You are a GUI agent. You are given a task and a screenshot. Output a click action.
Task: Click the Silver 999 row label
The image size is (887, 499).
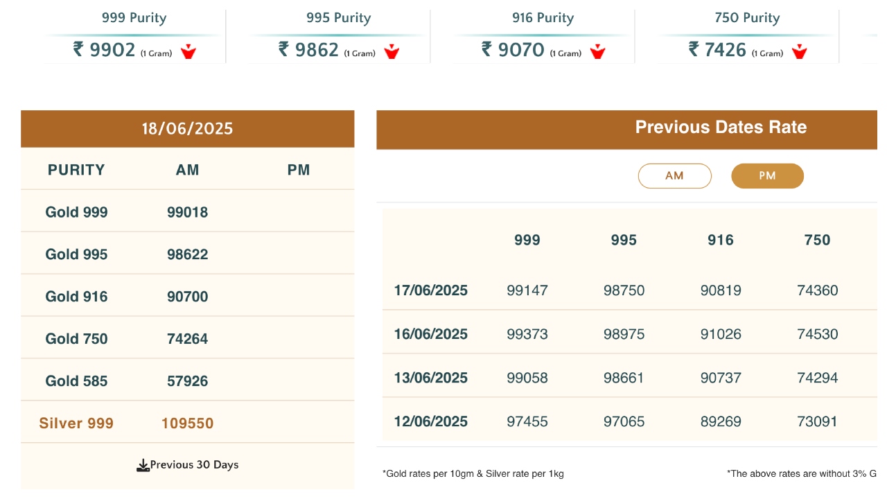click(x=76, y=423)
